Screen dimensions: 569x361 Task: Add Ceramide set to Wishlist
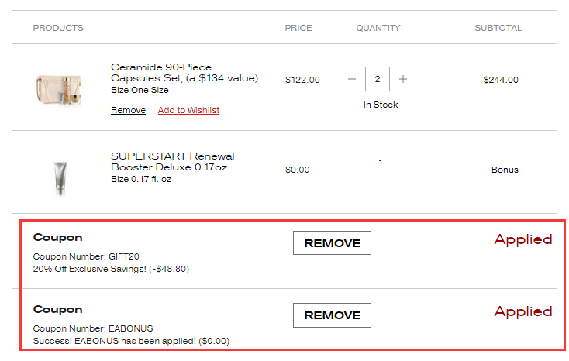[188, 110]
